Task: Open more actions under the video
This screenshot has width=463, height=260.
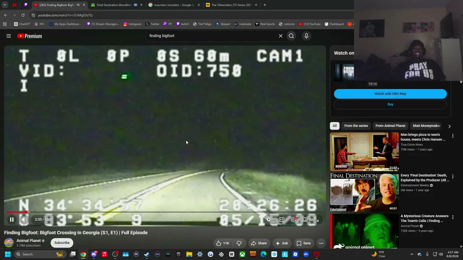Action: (x=321, y=243)
